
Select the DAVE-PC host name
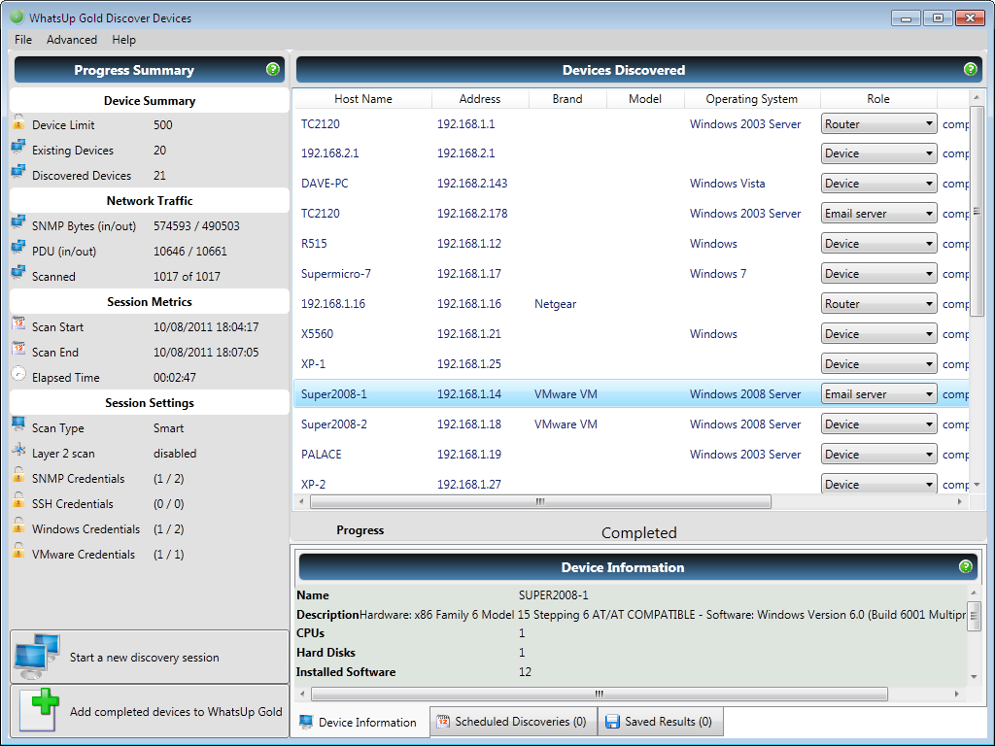click(325, 184)
